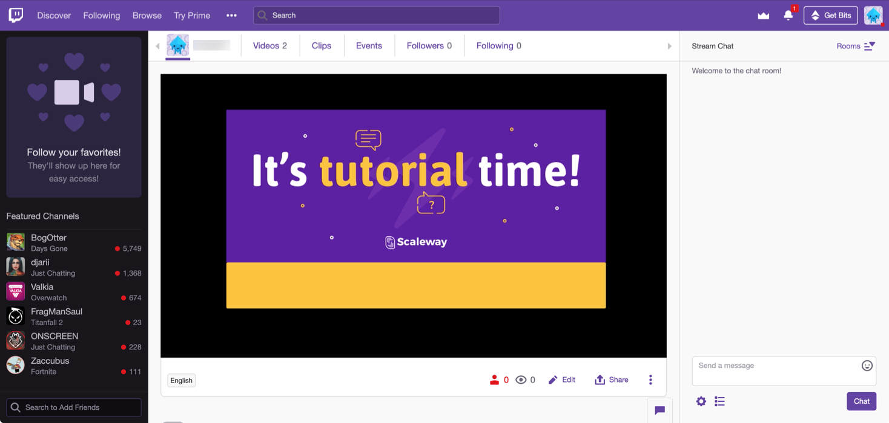Expand the Rooms list in Stream Chat
This screenshot has width=889, height=423.
(x=855, y=46)
